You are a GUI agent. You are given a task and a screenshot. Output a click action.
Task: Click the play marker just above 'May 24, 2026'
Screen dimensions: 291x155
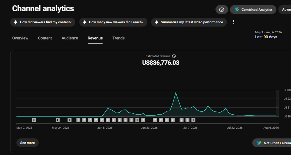coord(58,120)
